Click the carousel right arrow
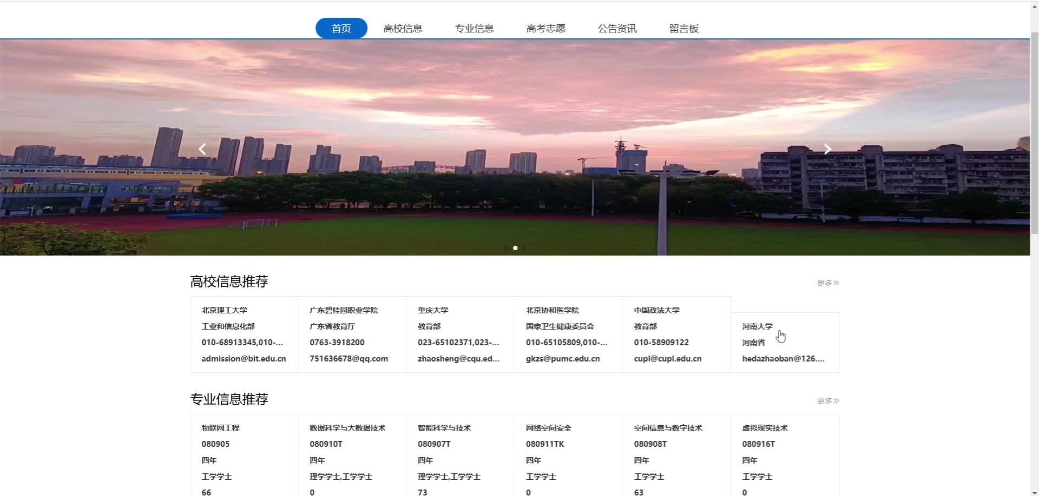1039x496 pixels. click(827, 149)
